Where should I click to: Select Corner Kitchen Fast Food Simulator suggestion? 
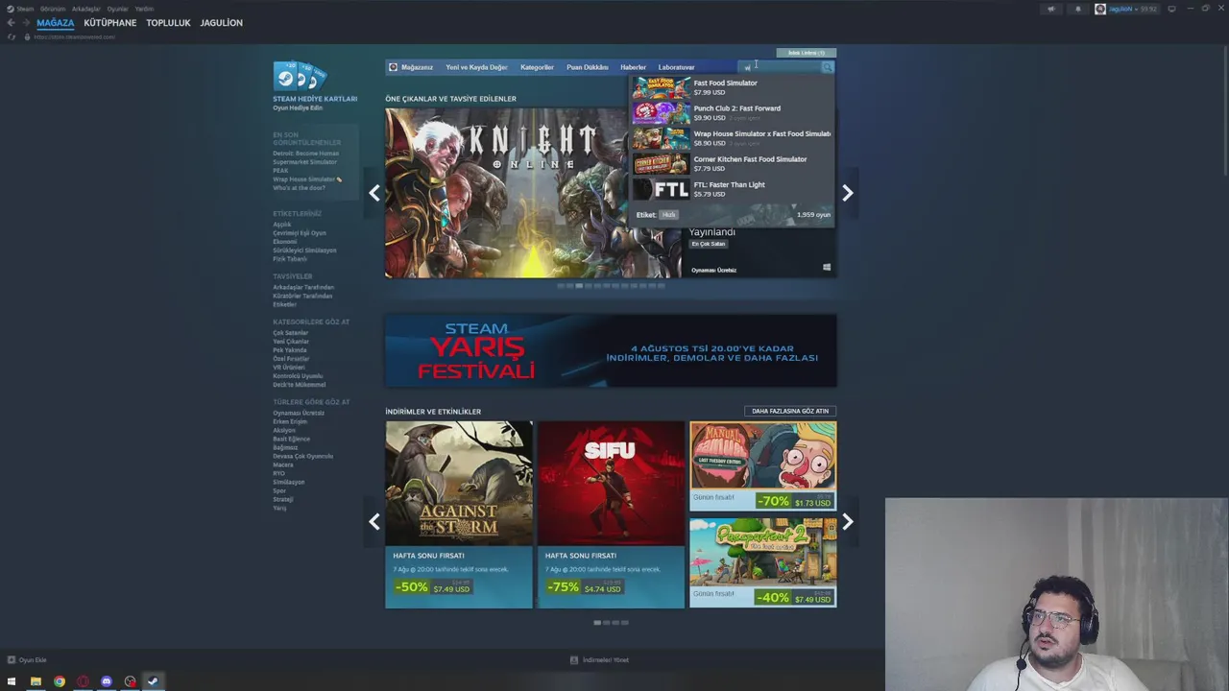click(732, 163)
